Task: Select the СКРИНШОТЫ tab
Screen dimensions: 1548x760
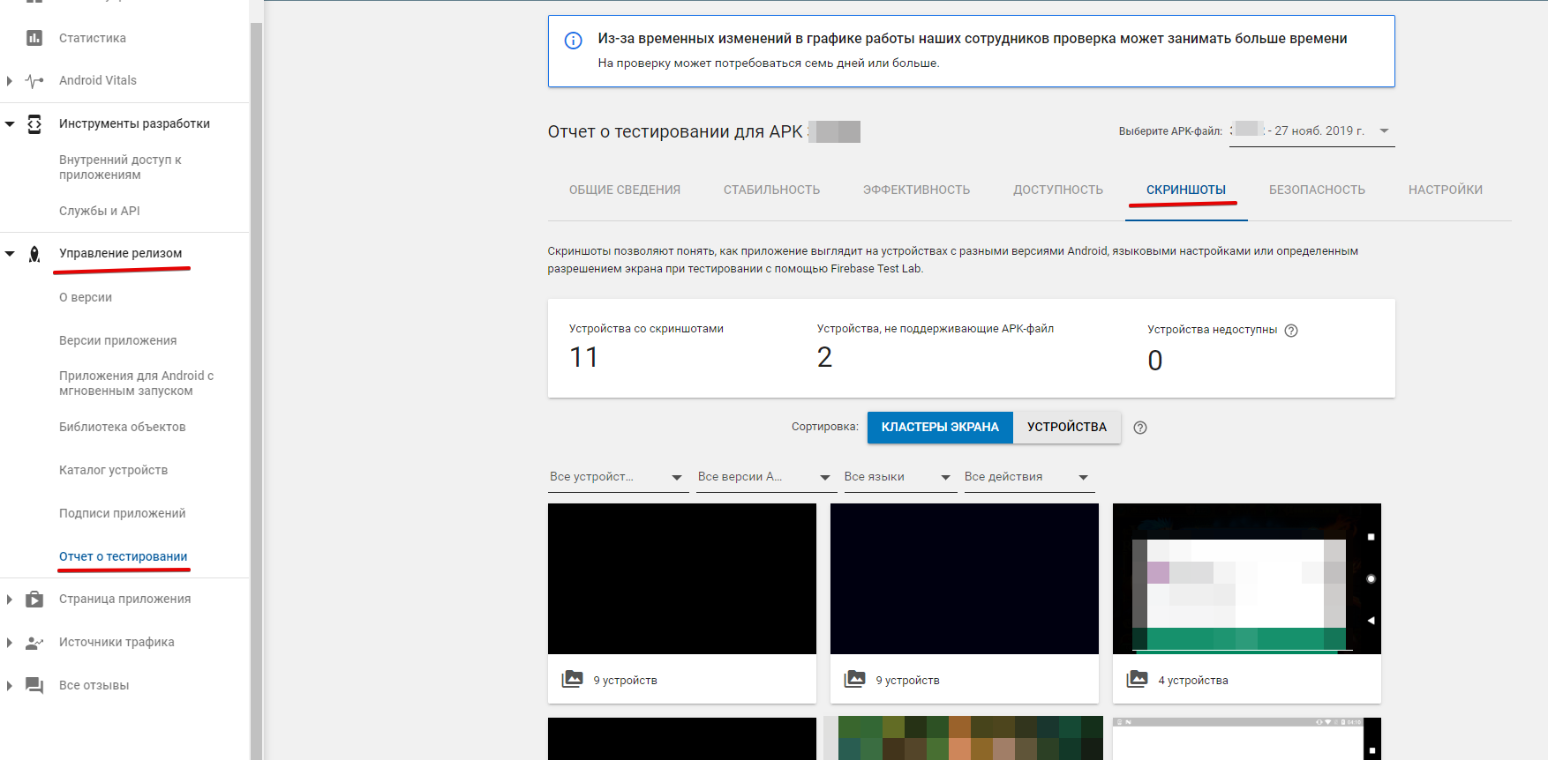Action: pyautogui.click(x=1186, y=190)
